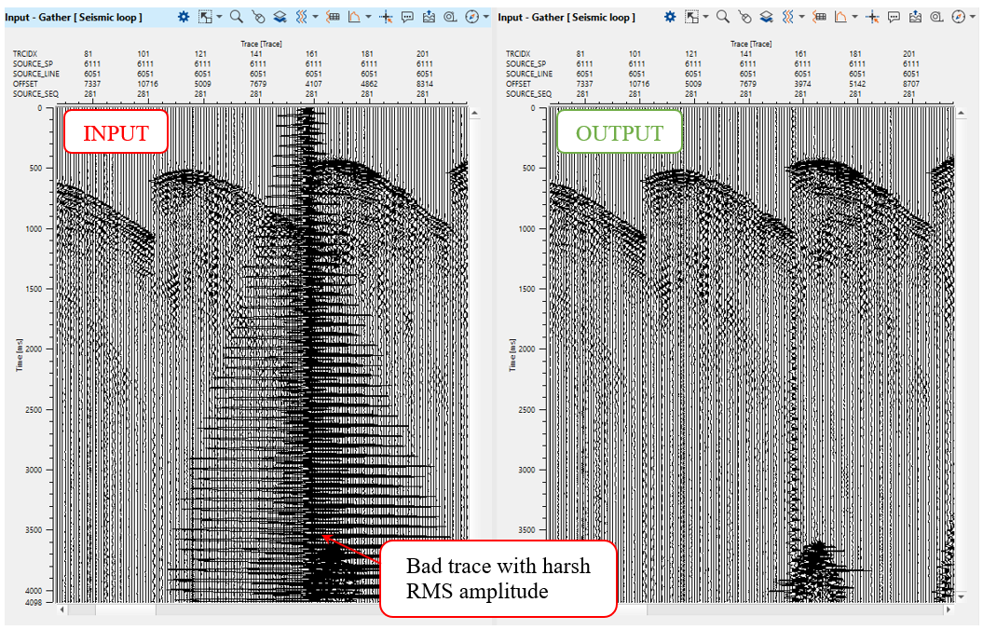Expand the spectrum curve dropdown arrow in INPUT panel

tap(368, 17)
